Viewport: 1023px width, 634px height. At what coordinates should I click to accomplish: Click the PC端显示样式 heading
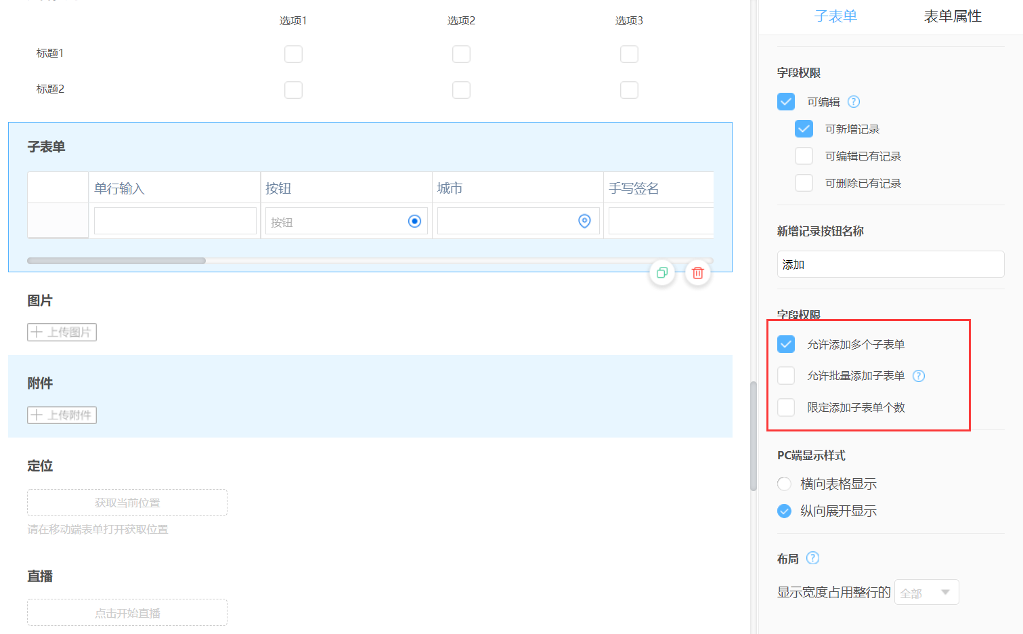tap(811, 455)
